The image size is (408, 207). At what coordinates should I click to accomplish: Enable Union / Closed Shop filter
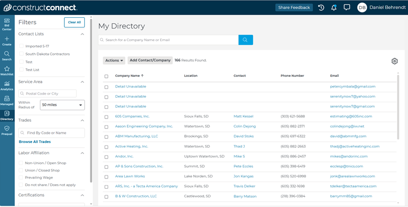pos(21,170)
